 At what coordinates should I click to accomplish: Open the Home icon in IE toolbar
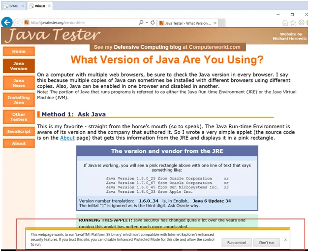[x=285, y=23]
